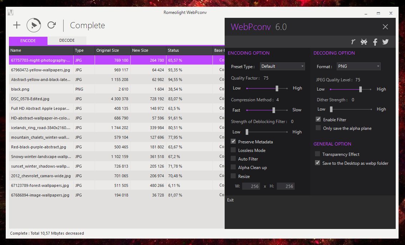Enable Transparency Effect checkbox
The image size is (405, 245).
317,154
